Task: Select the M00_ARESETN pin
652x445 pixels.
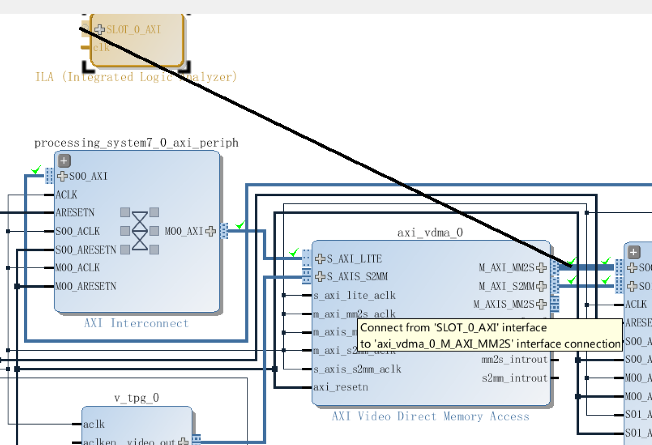Action: point(86,286)
